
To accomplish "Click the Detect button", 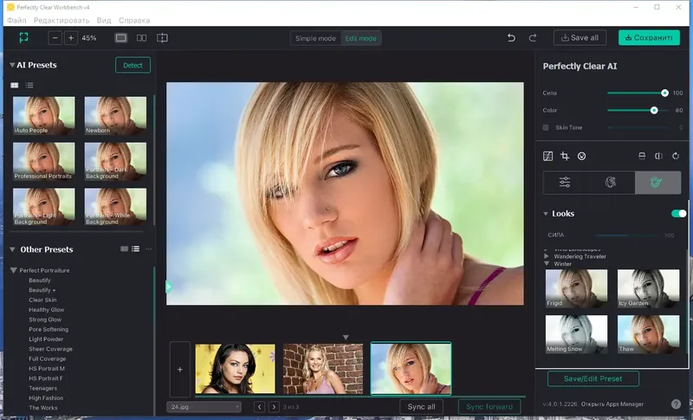I will pyautogui.click(x=133, y=65).
